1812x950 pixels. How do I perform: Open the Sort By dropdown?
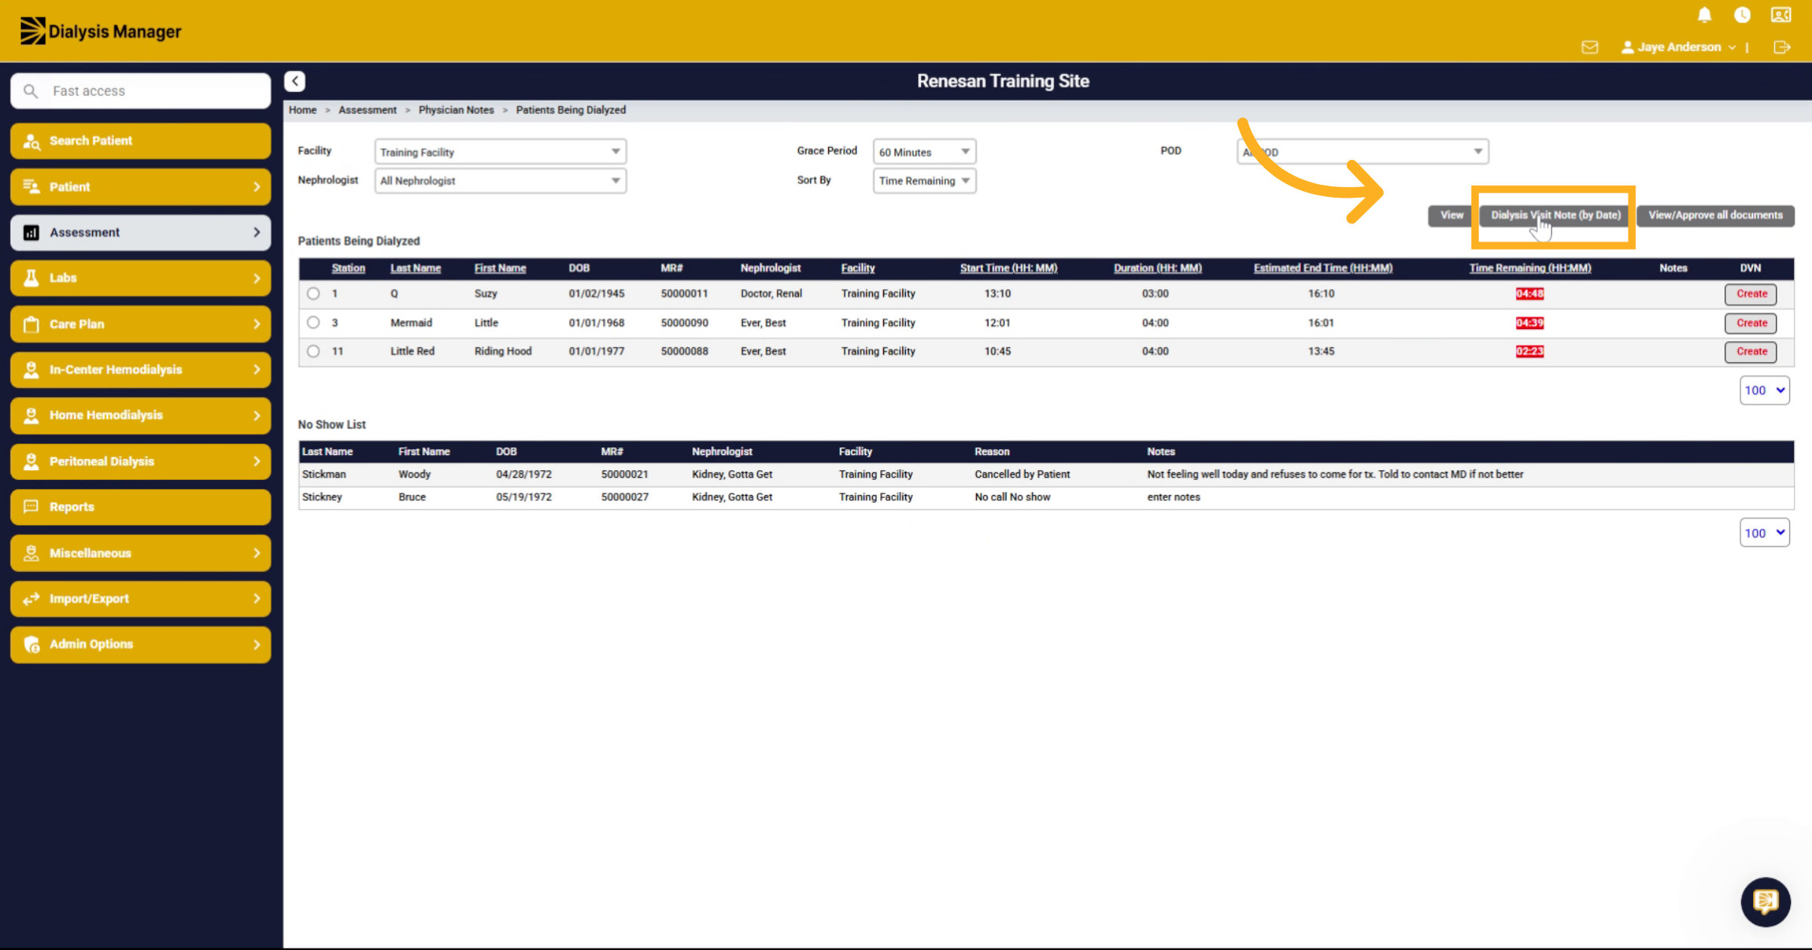click(x=924, y=180)
